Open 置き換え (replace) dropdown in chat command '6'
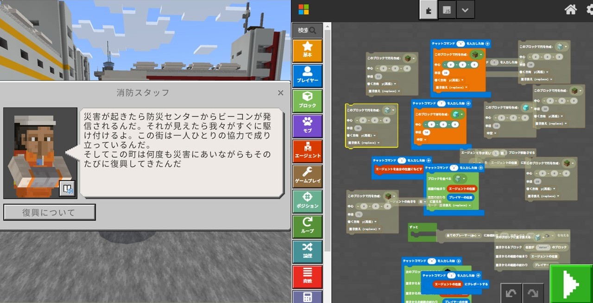 pos(451,87)
